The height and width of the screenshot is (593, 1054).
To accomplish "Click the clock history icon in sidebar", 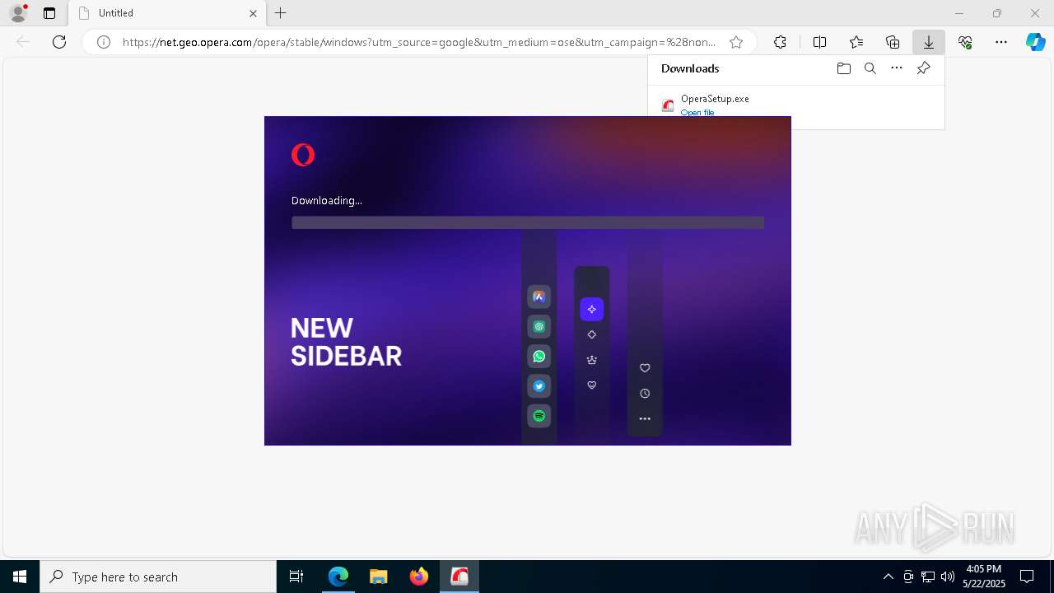I will tap(645, 394).
